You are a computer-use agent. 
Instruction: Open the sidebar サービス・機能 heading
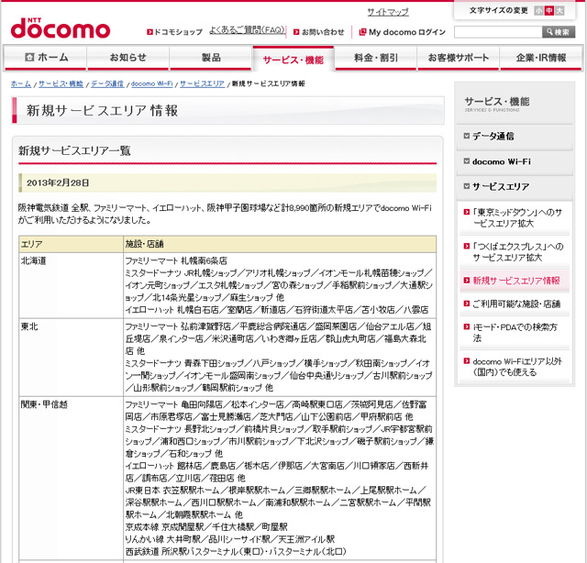tap(497, 104)
